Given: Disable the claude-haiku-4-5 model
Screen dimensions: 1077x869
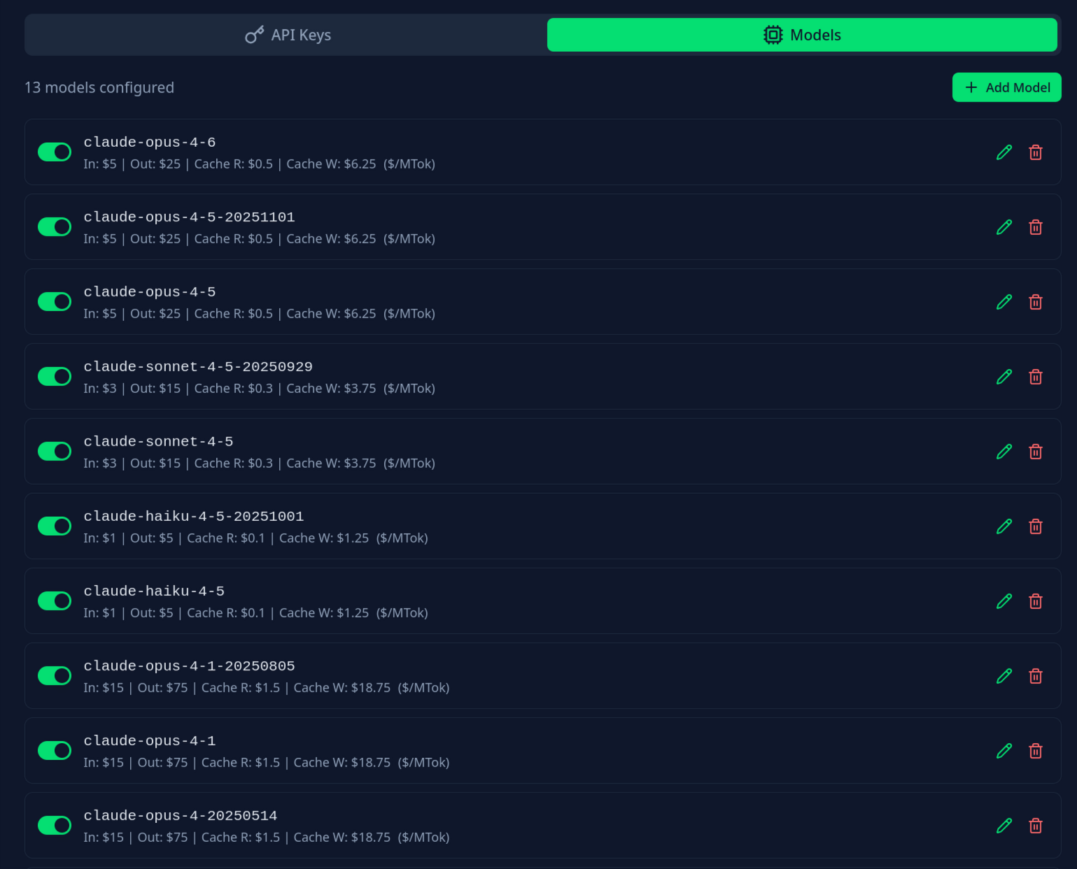Looking at the screenshot, I should (55, 601).
